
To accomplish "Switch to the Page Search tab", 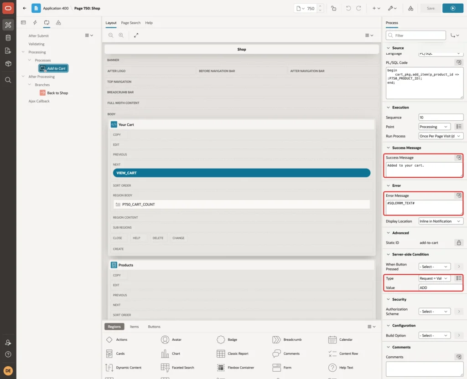I will [130, 23].
